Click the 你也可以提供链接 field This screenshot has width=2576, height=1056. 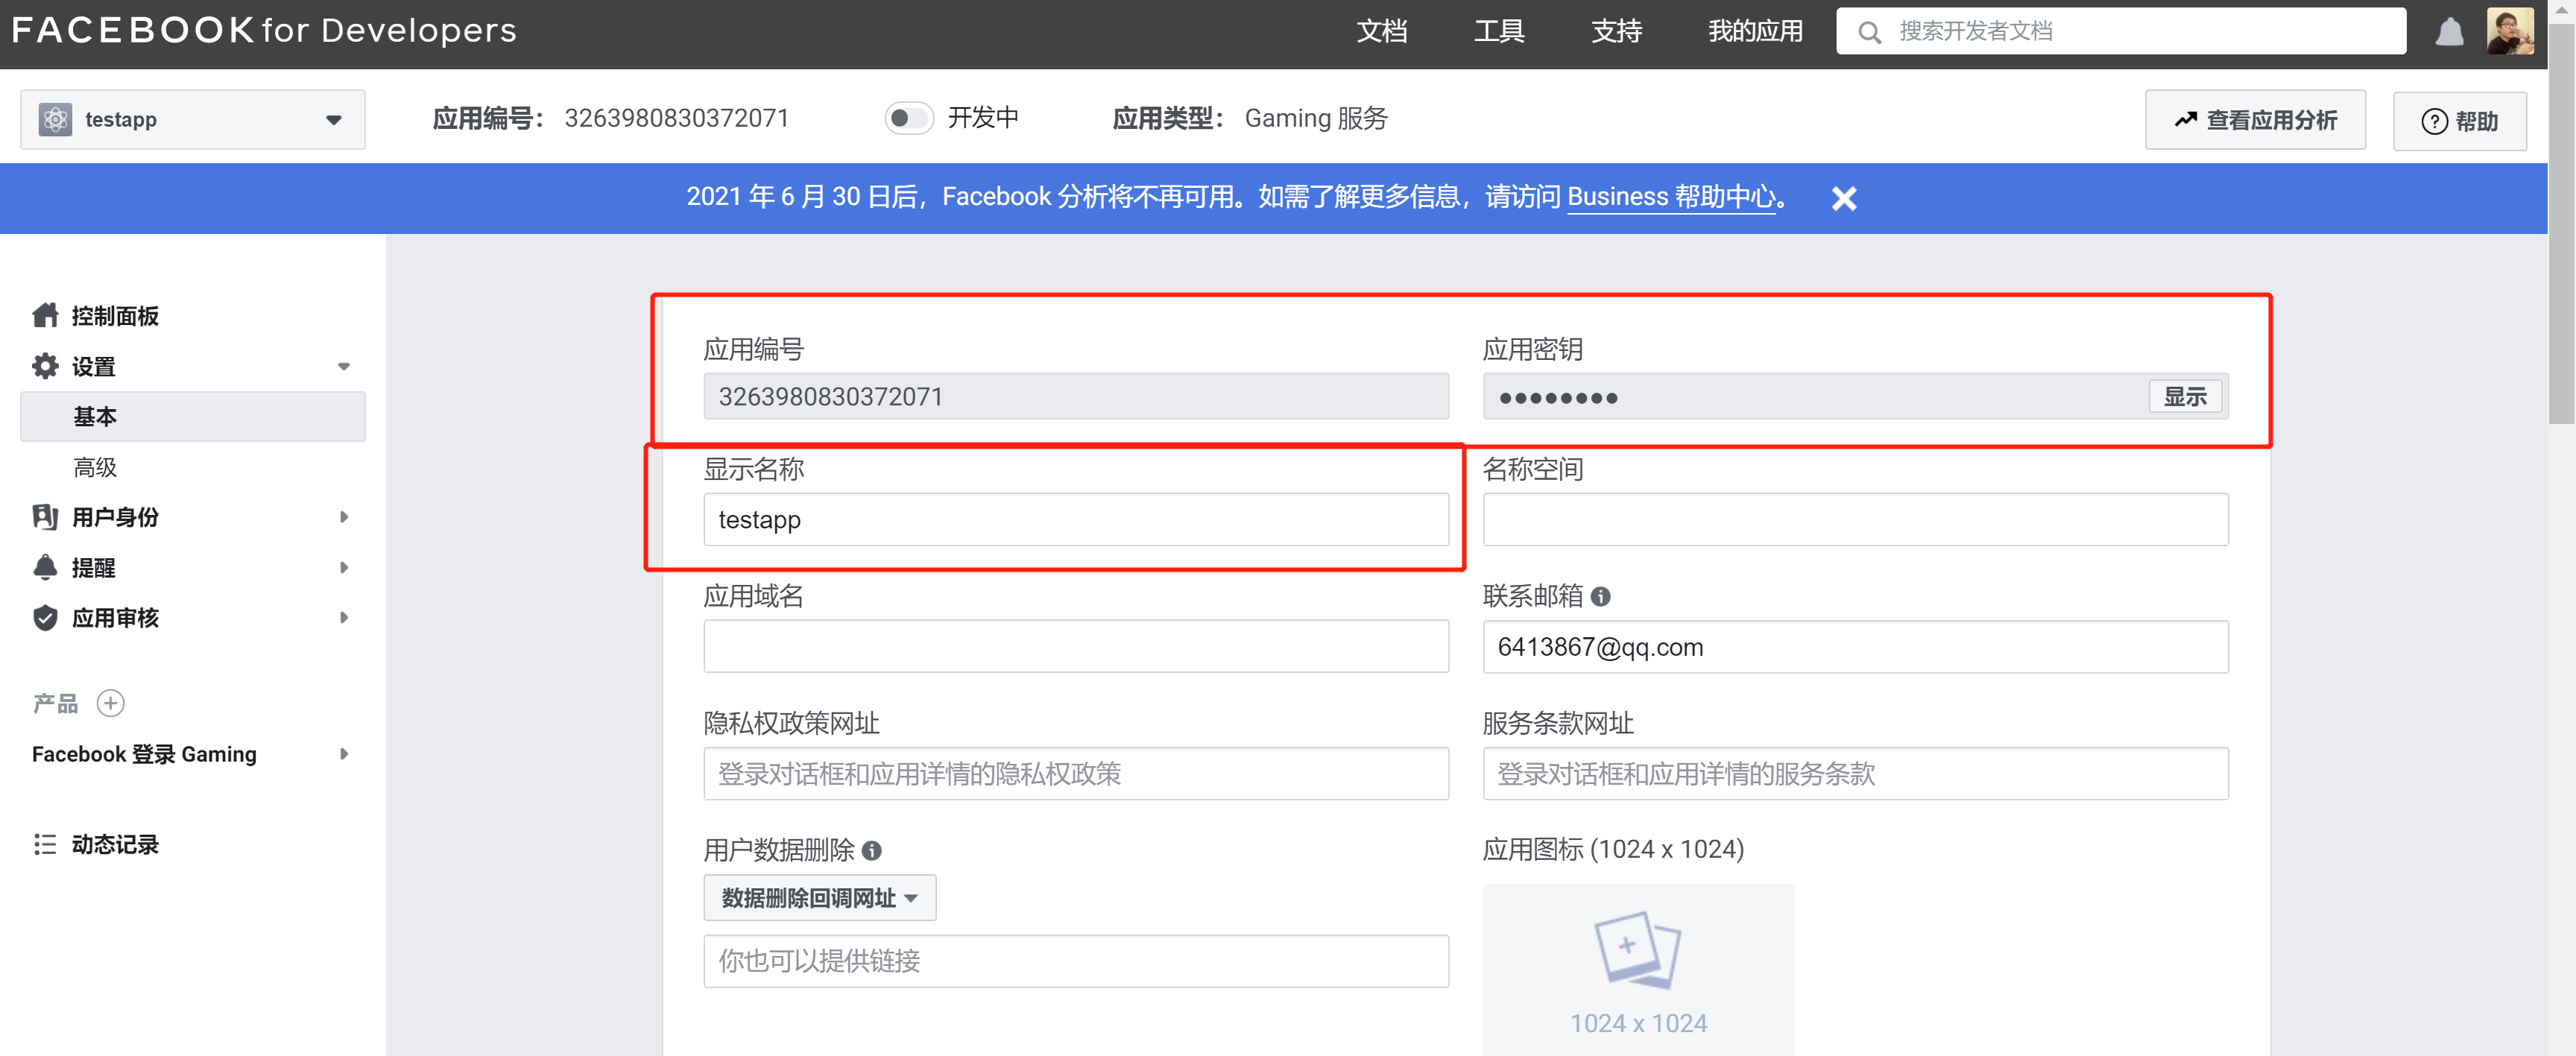tap(1076, 962)
